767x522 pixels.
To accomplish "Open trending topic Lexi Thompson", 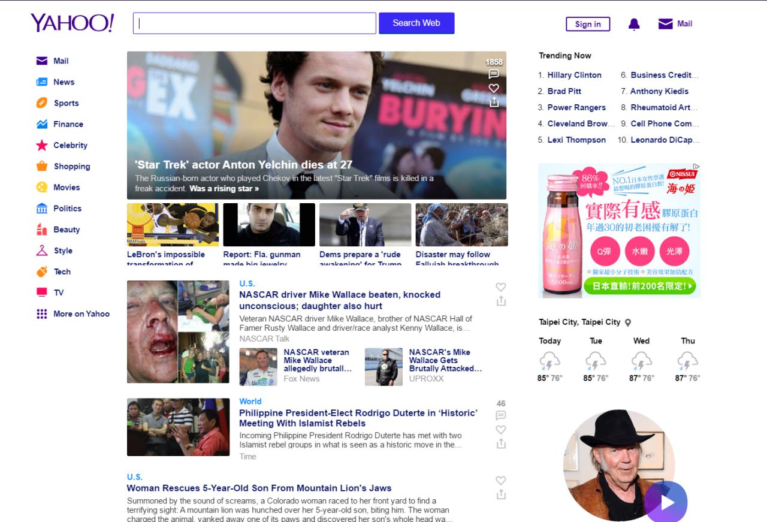I will pyautogui.click(x=576, y=140).
